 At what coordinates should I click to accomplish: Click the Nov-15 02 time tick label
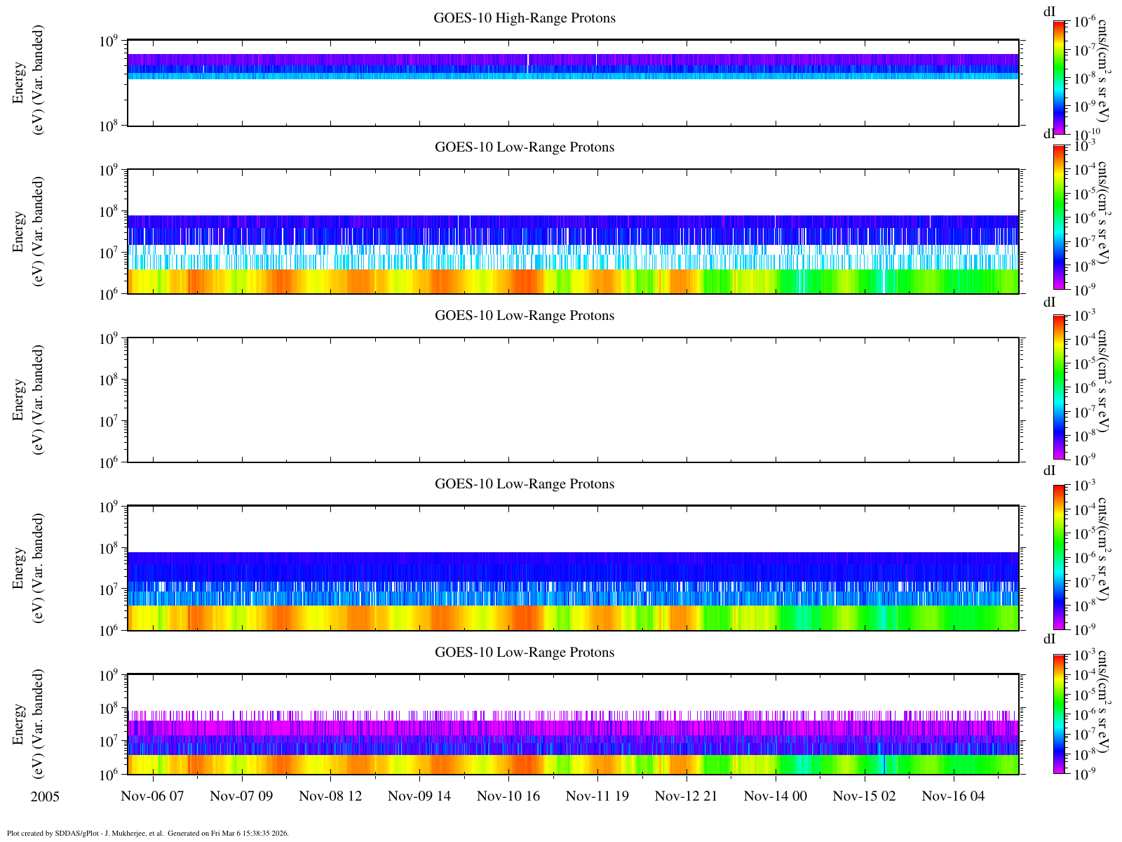tap(865, 796)
